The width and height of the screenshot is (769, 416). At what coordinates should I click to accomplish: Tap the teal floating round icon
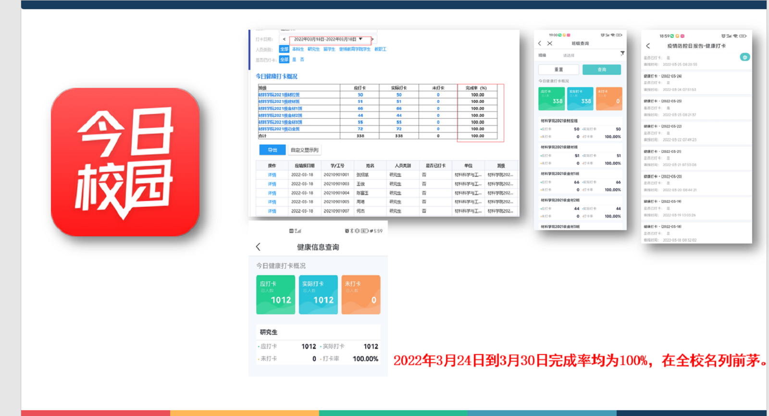[744, 57]
